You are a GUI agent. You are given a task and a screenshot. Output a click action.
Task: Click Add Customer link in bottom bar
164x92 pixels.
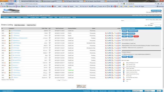coord(111,91)
